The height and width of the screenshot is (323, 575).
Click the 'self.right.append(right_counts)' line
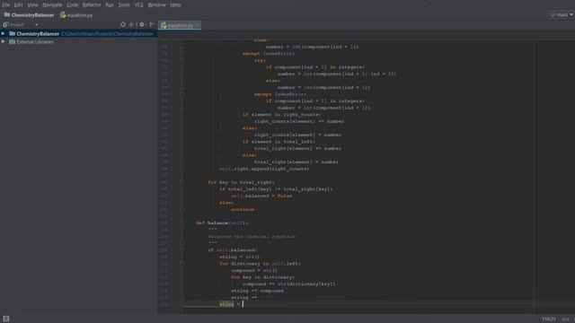[x=264, y=169]
